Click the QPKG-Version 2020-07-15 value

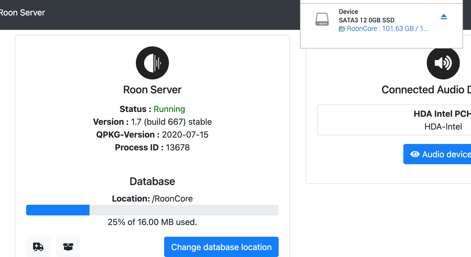tap(185, 135)
